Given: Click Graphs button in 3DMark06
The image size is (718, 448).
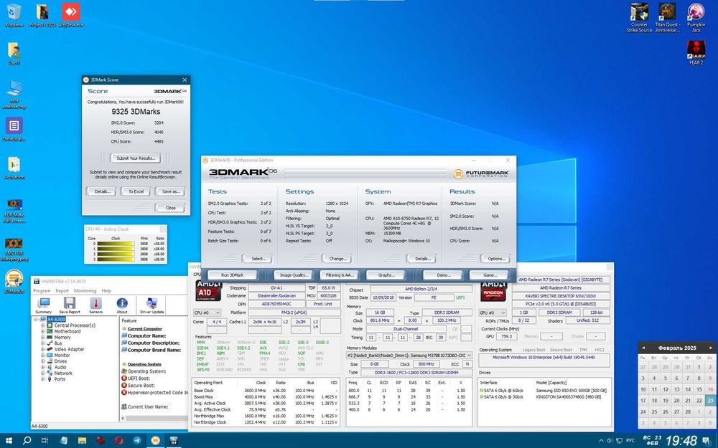Looking at the screenshot, I should 386,275.
